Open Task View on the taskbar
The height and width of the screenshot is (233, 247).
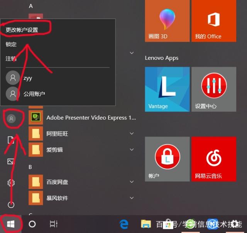(54, 224)
